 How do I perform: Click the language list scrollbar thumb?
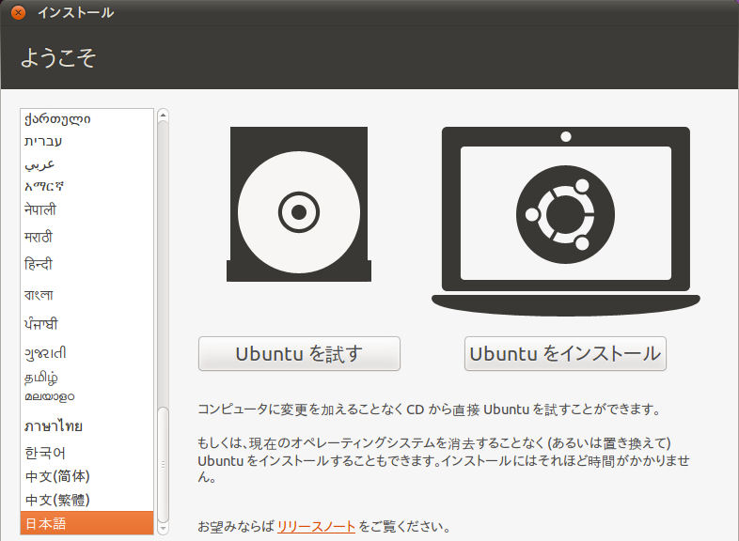pos(163,464)
